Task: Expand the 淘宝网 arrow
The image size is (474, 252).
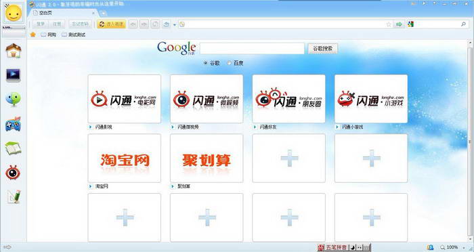Action: 90,186
